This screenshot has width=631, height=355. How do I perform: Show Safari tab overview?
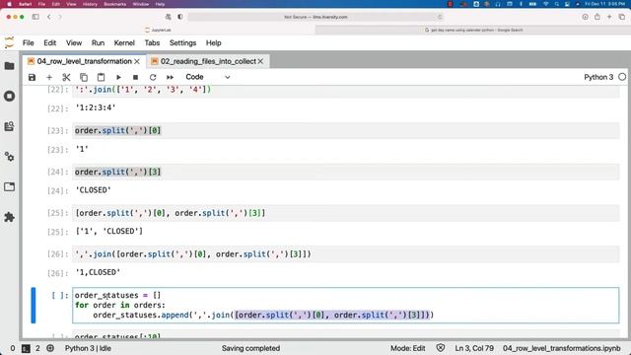coord(622,17)
